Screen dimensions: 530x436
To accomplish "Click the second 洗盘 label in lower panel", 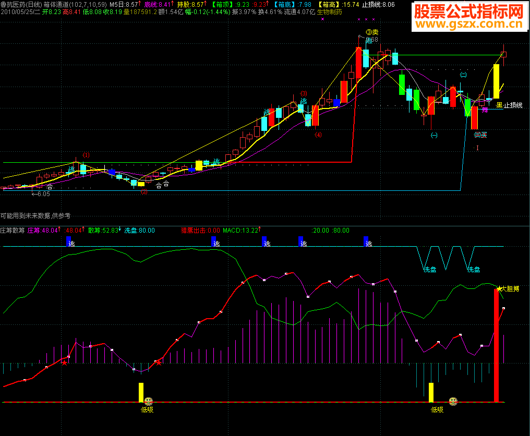I will pyautogui.click(x=474, y=270).
